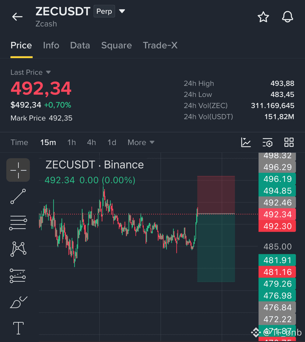Viewport: 305px width, 342px height.
Task: Switch to the Price tab
Action: click(x=21, y=45)
